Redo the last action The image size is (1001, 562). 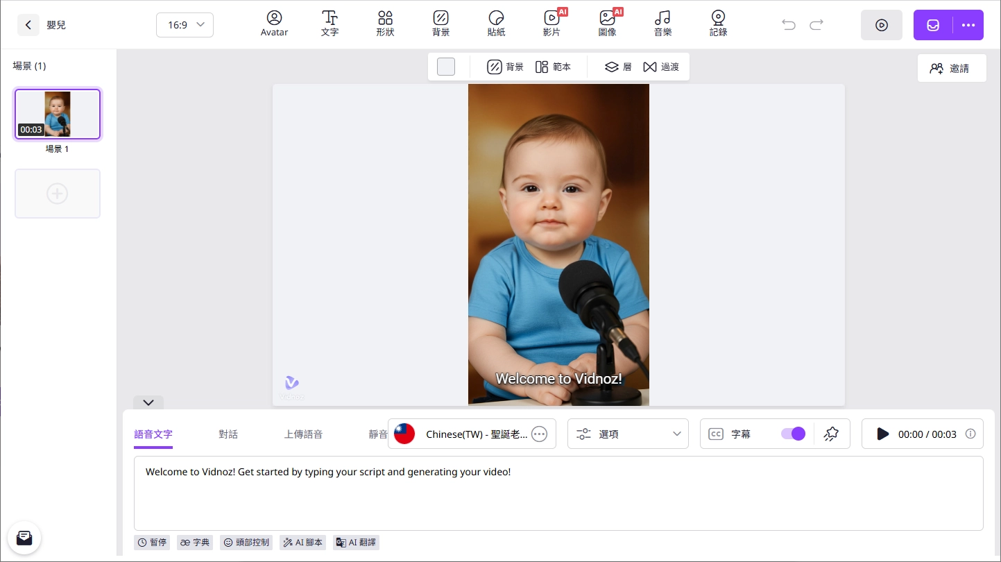pyautogui.click(x=816, y=25)
